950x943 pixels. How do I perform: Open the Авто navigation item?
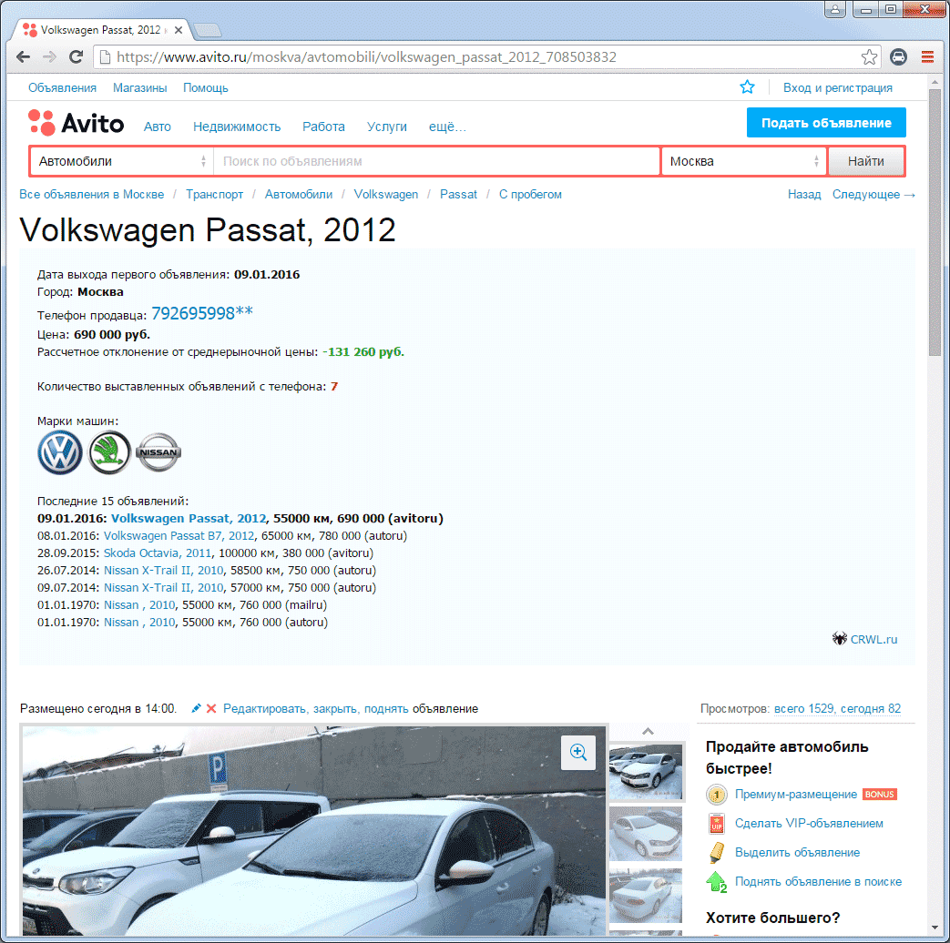(158, 127)
